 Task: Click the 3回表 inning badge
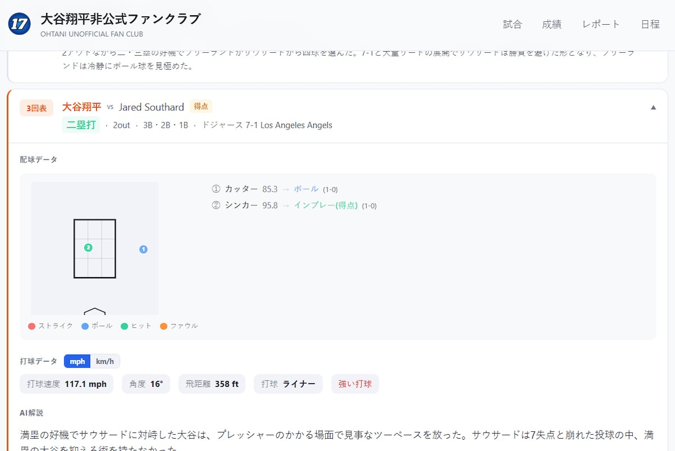37,108
